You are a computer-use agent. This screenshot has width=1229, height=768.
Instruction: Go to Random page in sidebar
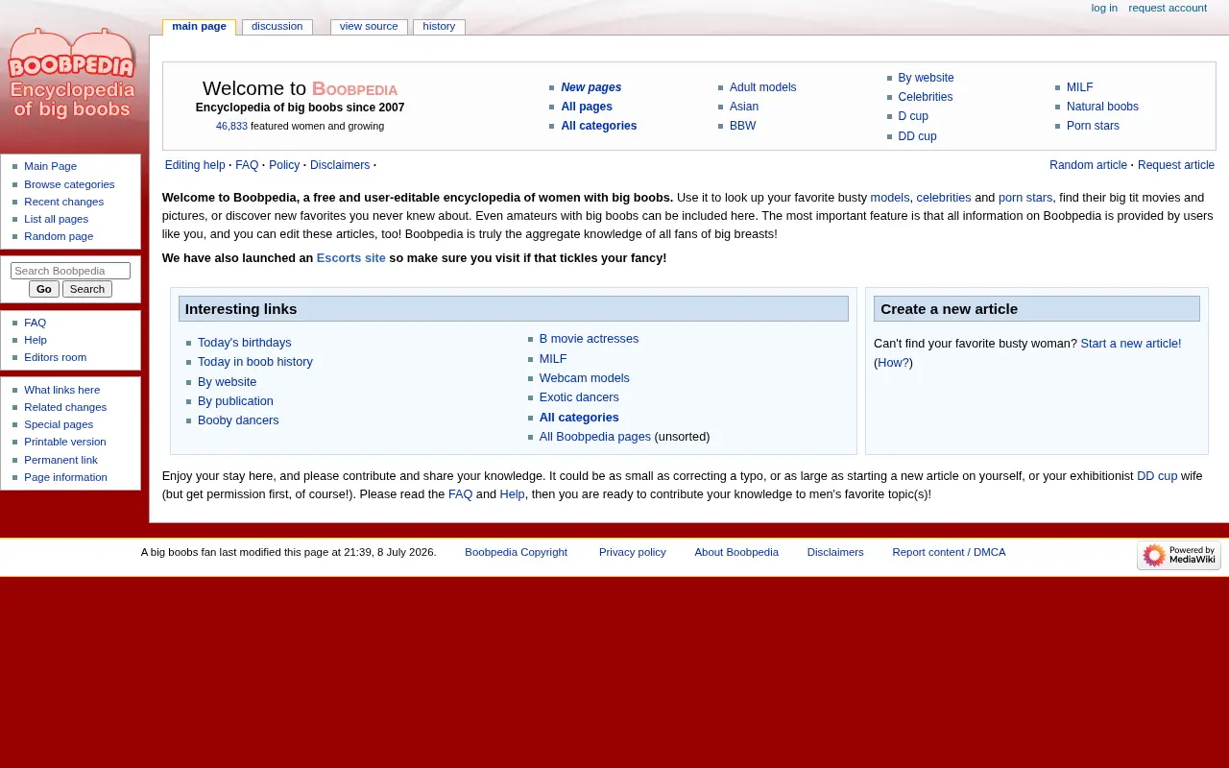[x=59, y=236]
